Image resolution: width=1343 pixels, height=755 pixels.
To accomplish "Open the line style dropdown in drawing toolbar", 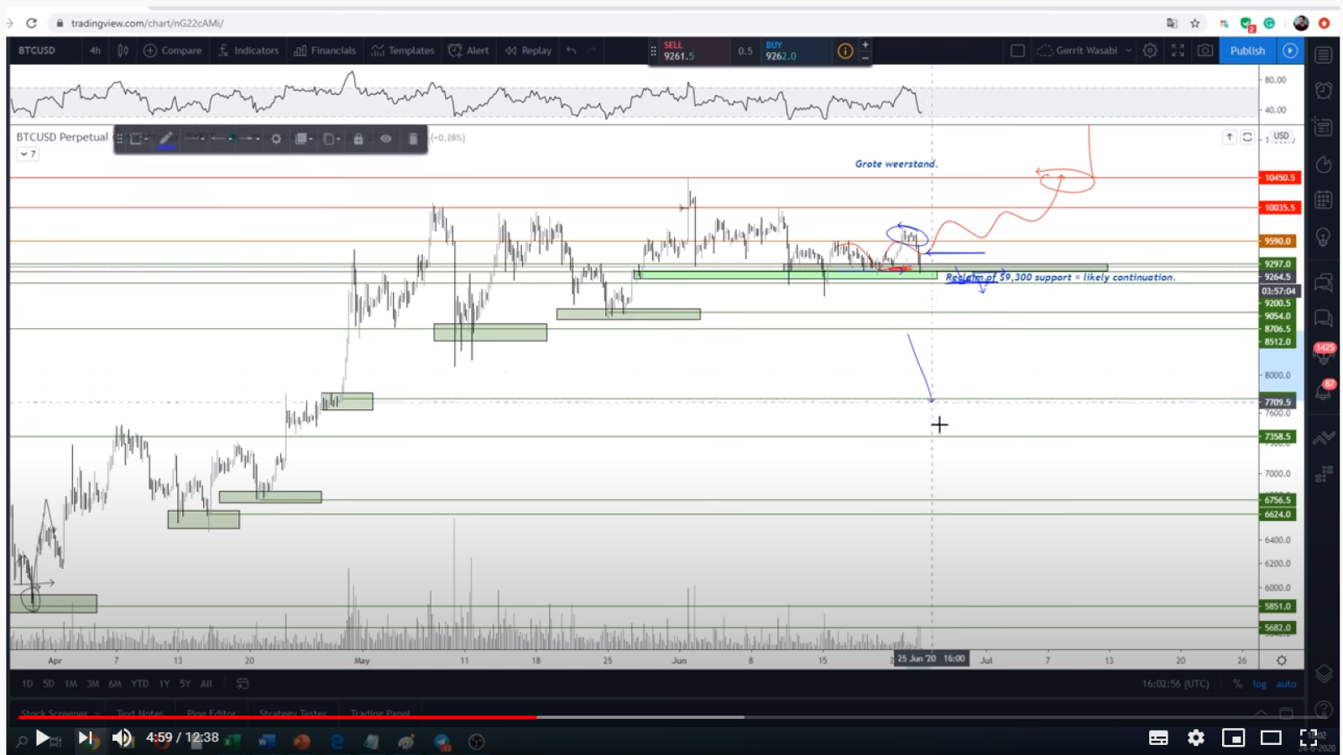I will pos(195,138).
